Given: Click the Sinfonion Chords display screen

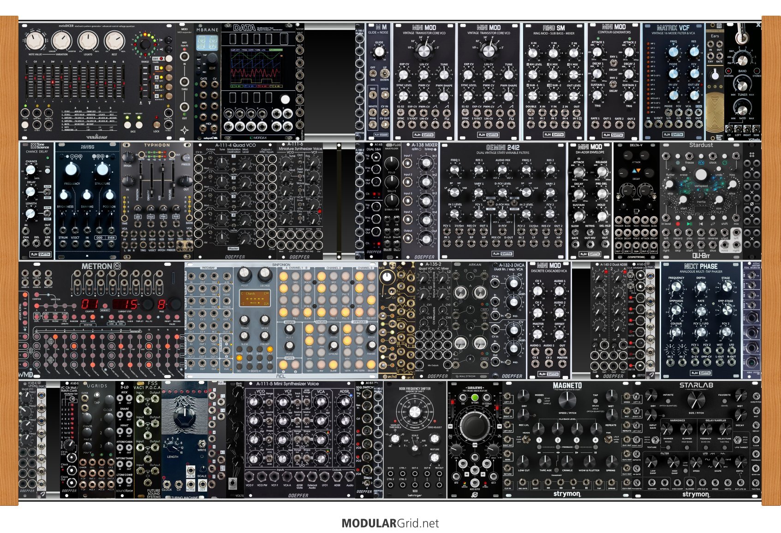Looking at the screenshot, I should click(255, 299).
